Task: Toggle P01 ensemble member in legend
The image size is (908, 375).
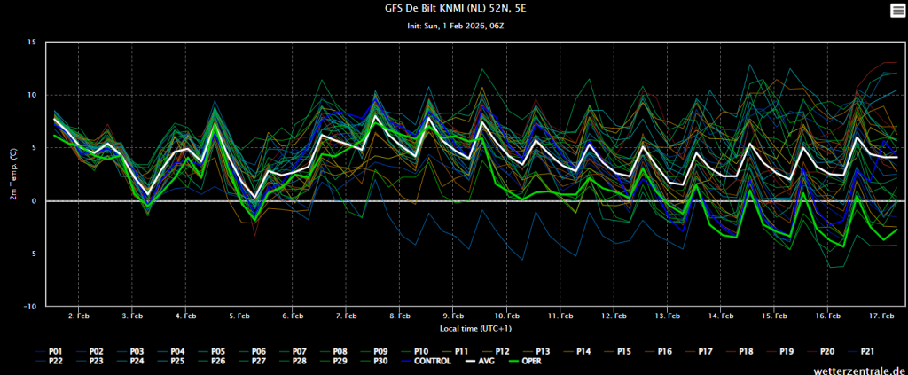Action: [x=55, y=351]
